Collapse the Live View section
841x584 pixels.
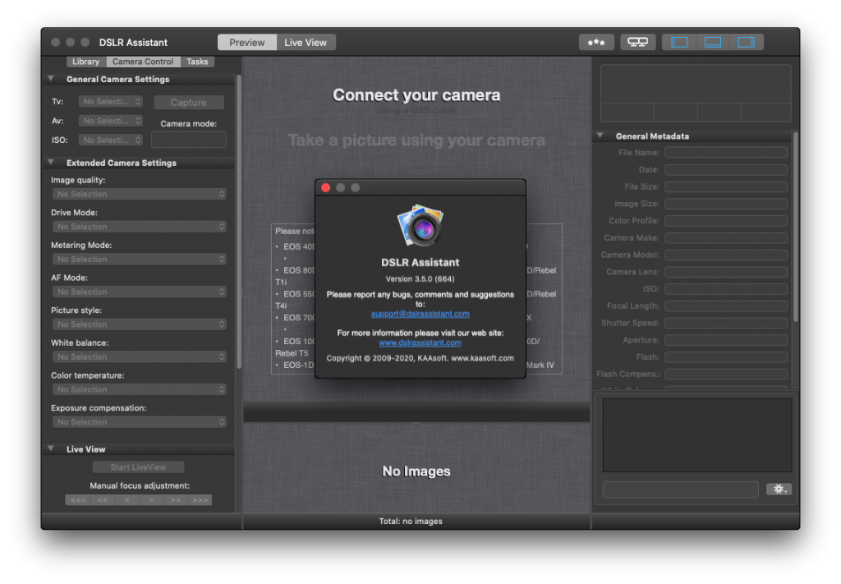[51, 448]
